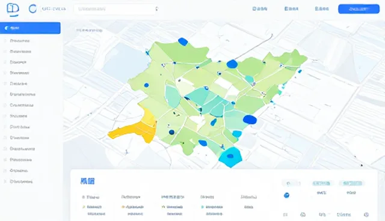
Task: Select the middle teal pill chip in bottom panel
Action: [322, 183]
